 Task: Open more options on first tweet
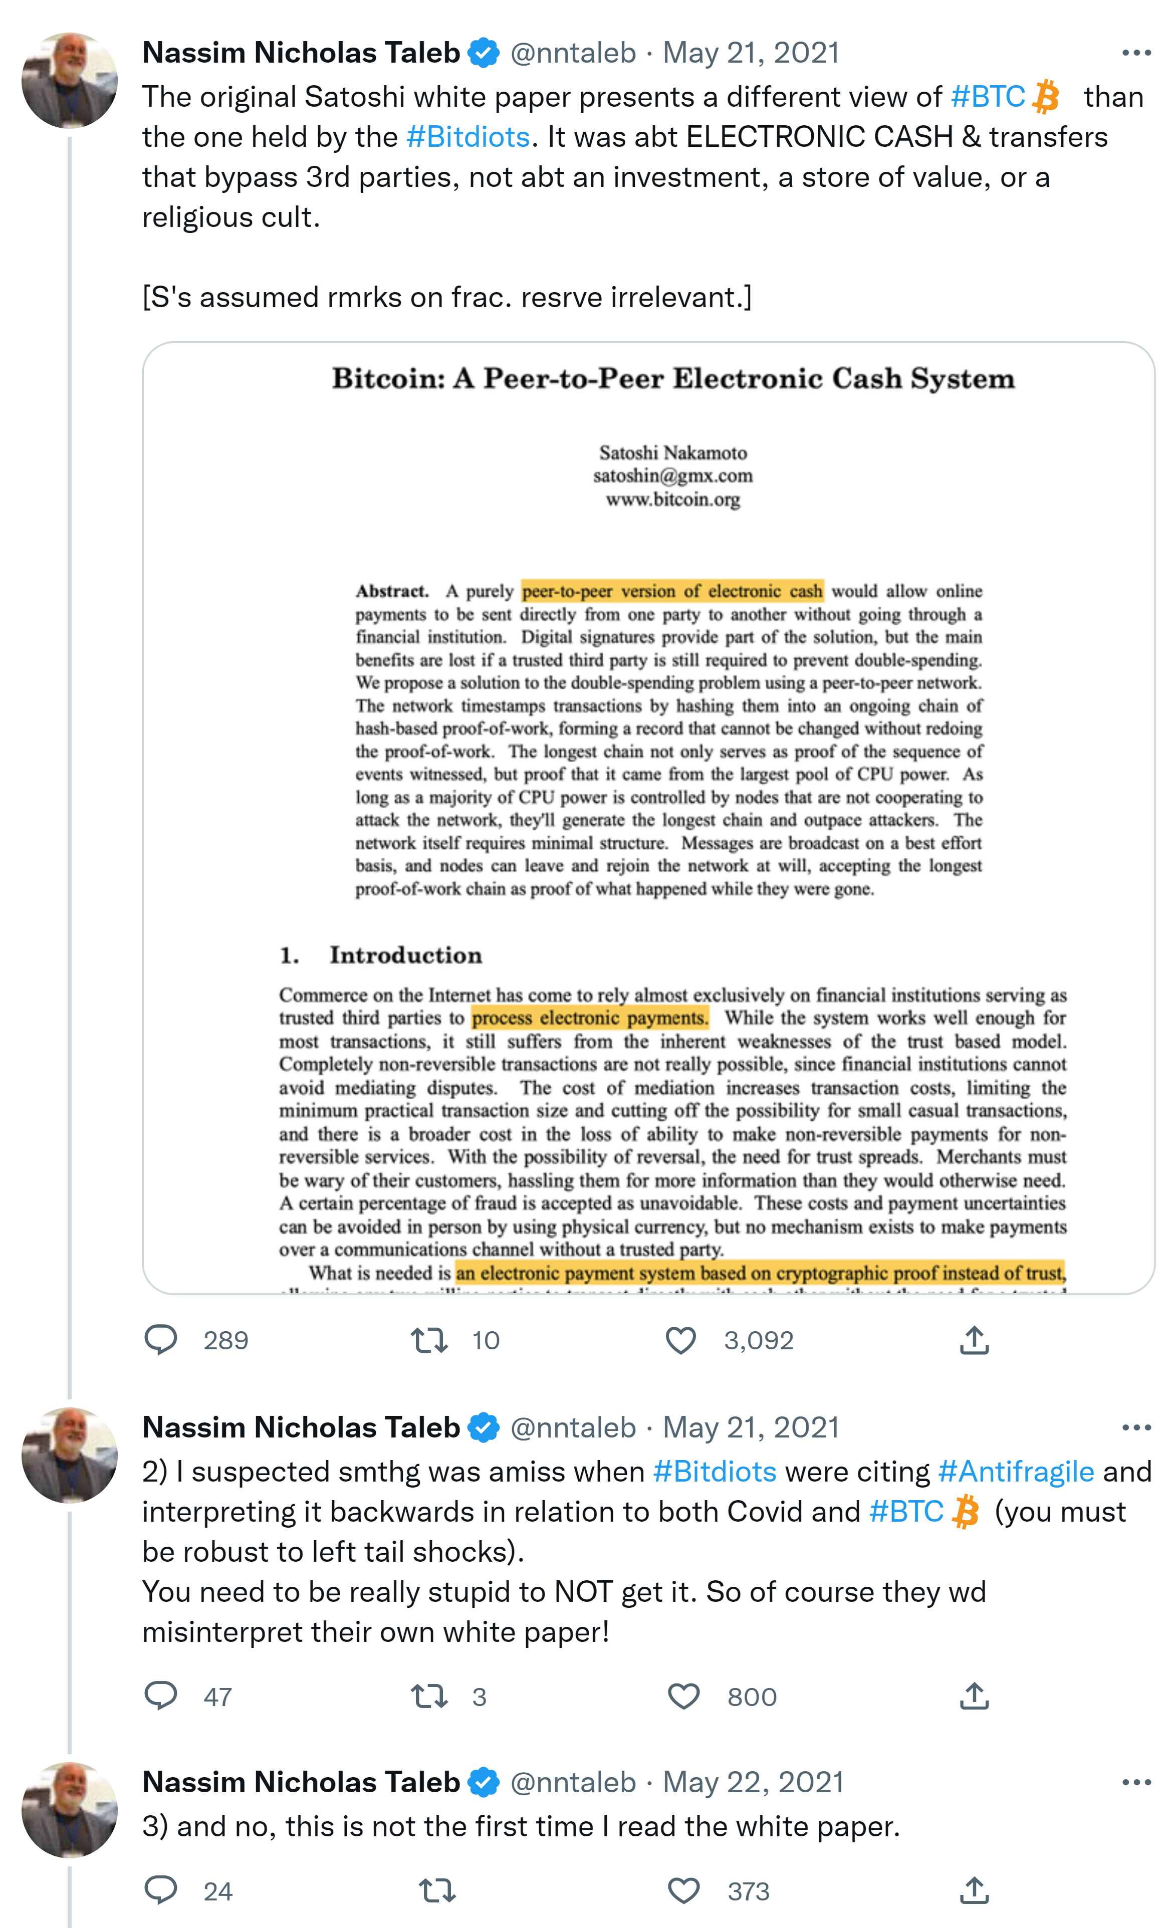1135,53
